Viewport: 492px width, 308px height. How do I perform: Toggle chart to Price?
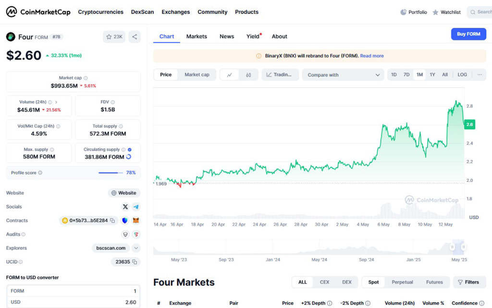(x=166, y=75)
